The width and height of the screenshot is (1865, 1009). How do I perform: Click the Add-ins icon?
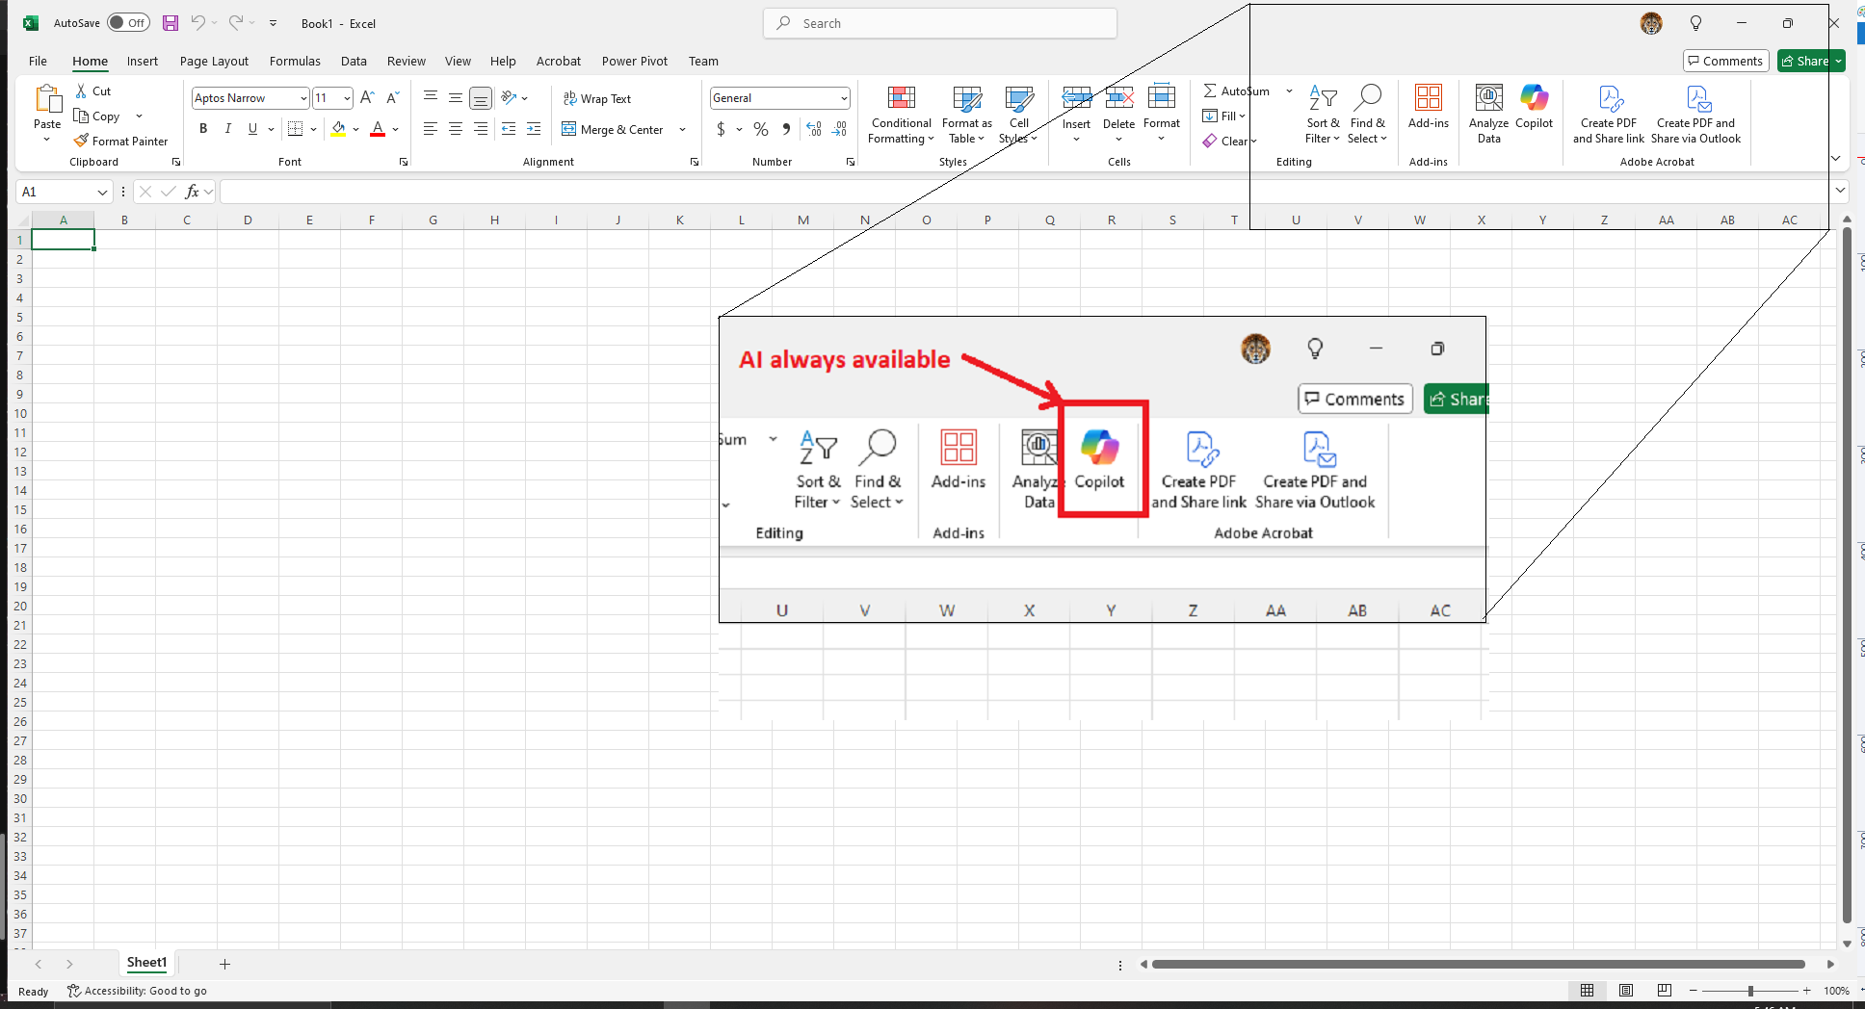1429,97
